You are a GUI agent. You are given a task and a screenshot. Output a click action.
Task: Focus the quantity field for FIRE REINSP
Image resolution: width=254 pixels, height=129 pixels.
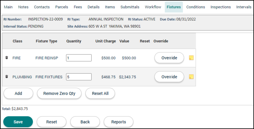coord(79,58)
